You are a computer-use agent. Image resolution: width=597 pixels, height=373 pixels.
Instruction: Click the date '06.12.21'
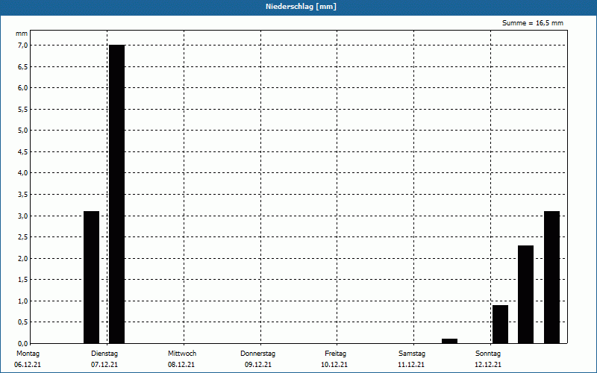click(28, 365)
